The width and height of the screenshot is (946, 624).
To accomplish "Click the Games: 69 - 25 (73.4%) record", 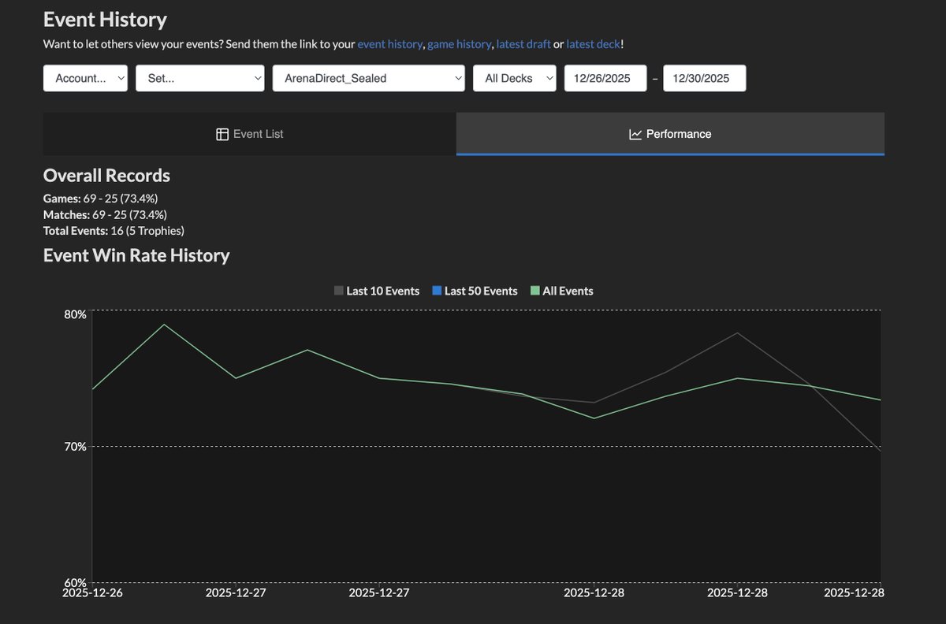I will pyautogui.click(x=101, y=199).
